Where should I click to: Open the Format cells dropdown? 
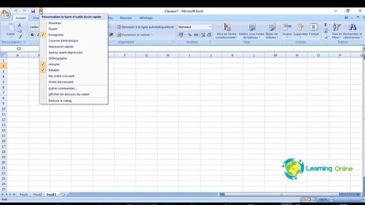click(314, 31)
